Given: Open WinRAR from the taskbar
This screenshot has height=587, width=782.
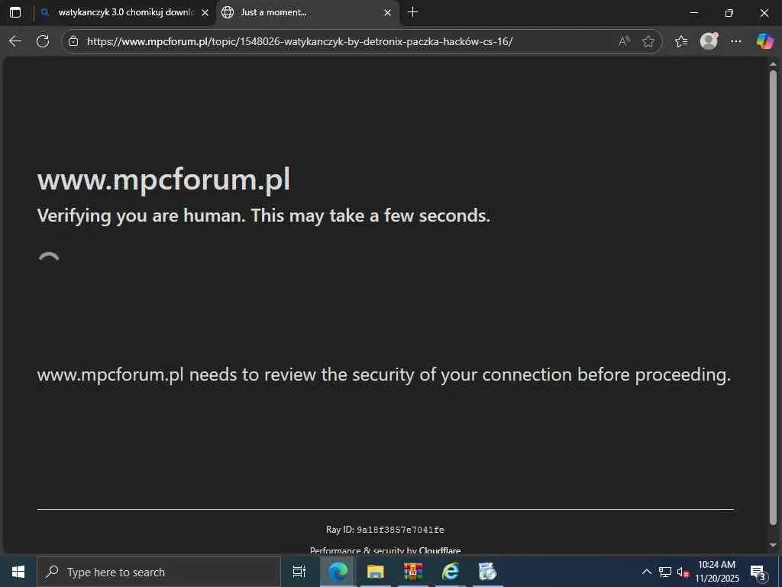Looking at the screenshot, I should point(413,572).
